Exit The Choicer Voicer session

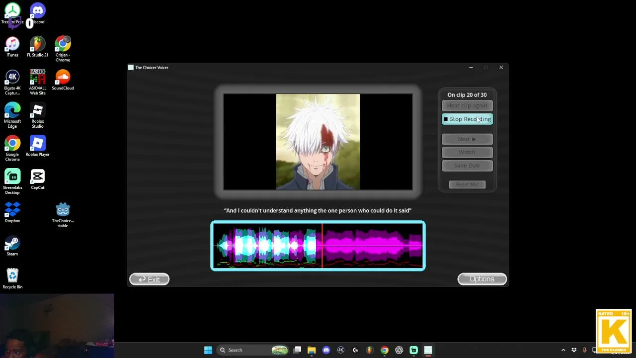(149, 279)
